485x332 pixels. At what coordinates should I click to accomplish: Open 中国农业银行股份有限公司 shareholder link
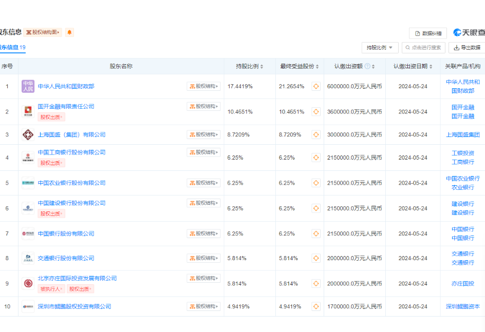coord(71,183)
